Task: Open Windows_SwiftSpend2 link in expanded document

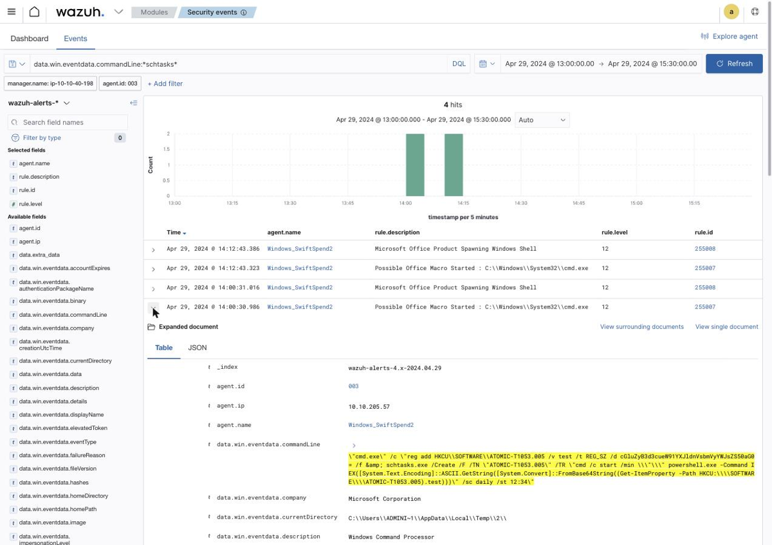Action: (381, 425)
